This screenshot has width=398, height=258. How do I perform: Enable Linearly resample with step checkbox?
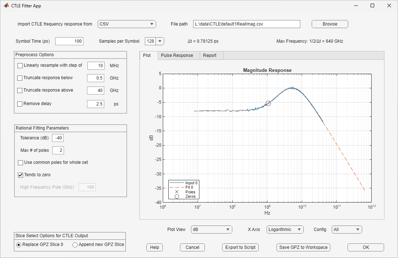(20, 66)
